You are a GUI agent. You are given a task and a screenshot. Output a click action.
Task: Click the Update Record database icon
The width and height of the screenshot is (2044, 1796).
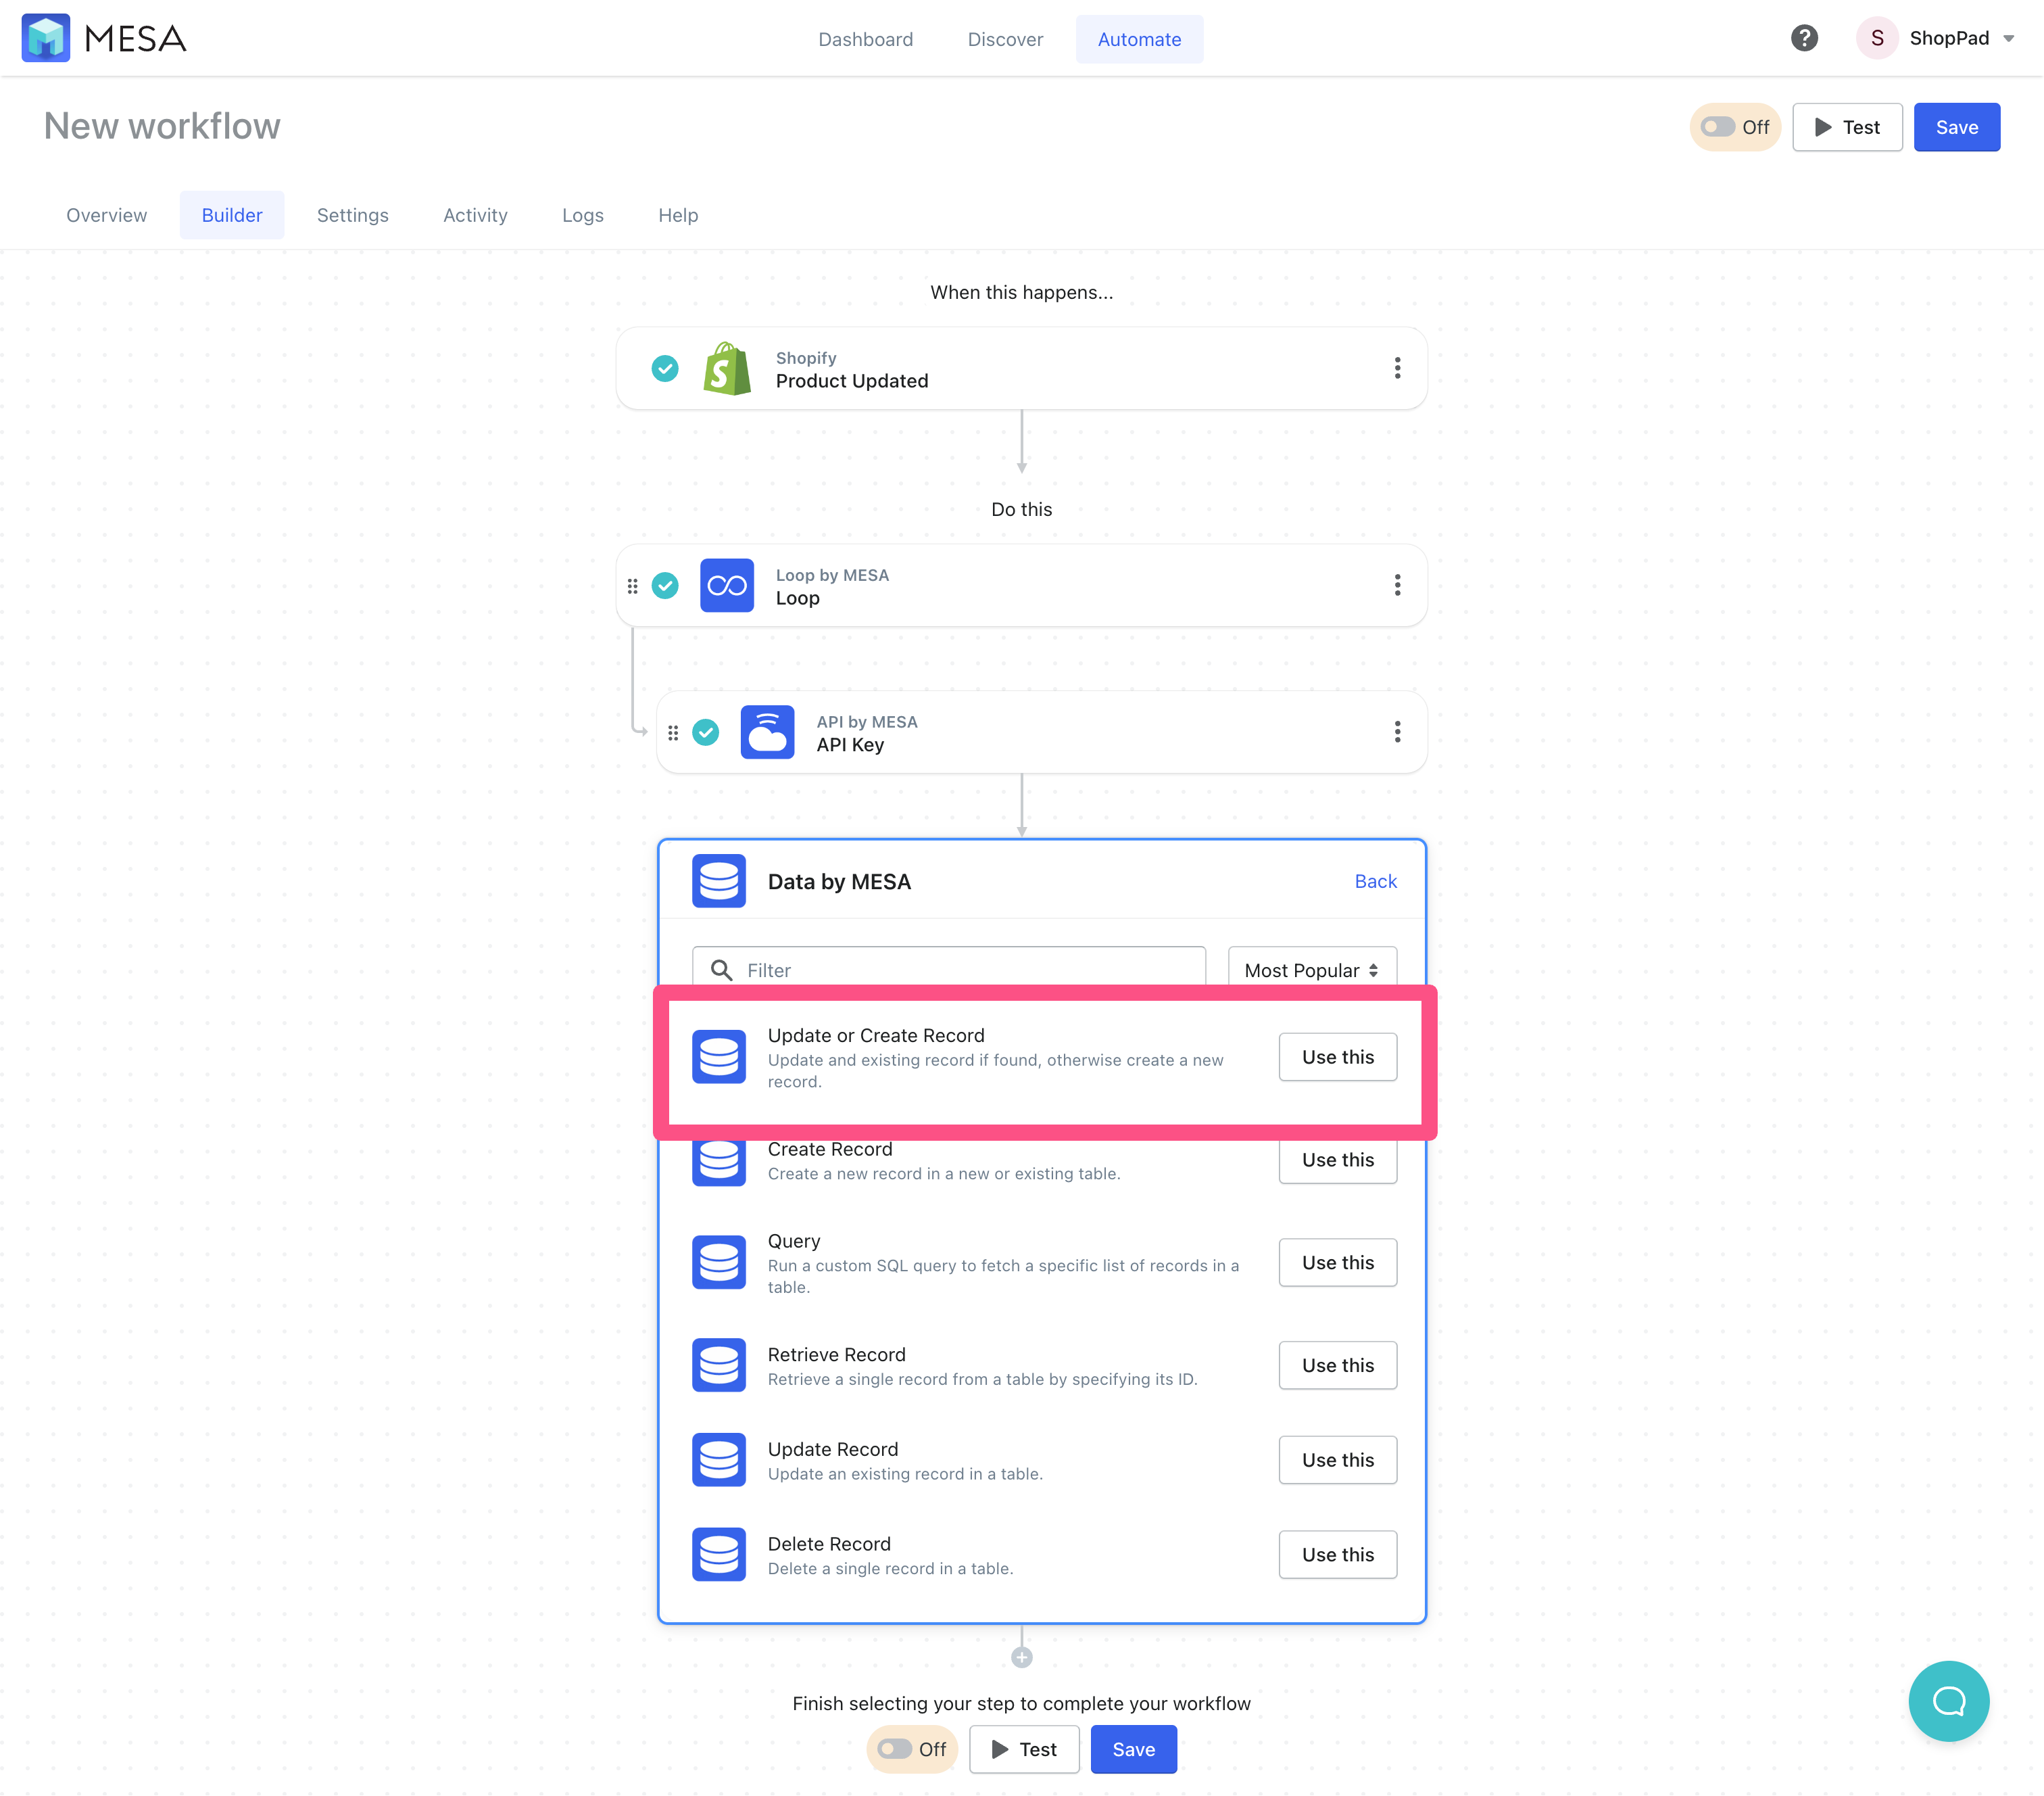click(719, 1460)
